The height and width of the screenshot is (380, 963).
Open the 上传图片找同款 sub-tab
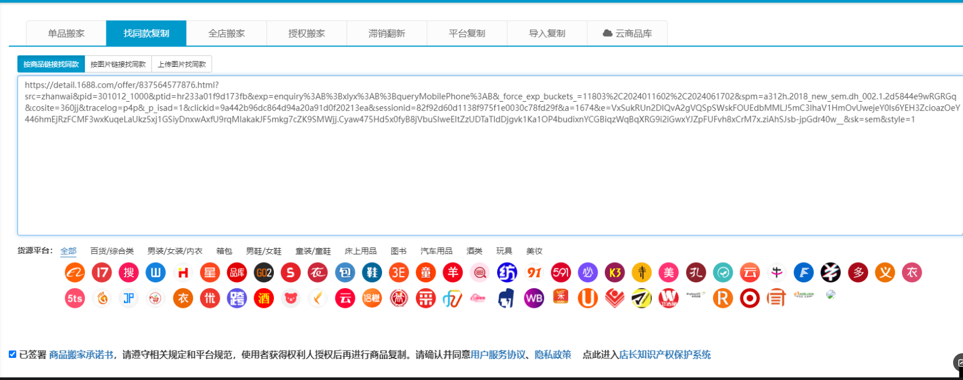coord(182,64)
